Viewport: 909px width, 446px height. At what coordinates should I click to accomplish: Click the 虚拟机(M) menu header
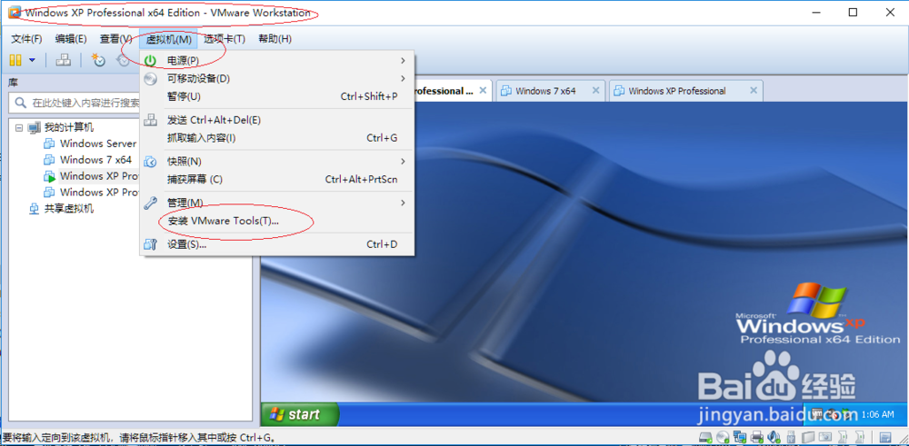click(169, 39)
